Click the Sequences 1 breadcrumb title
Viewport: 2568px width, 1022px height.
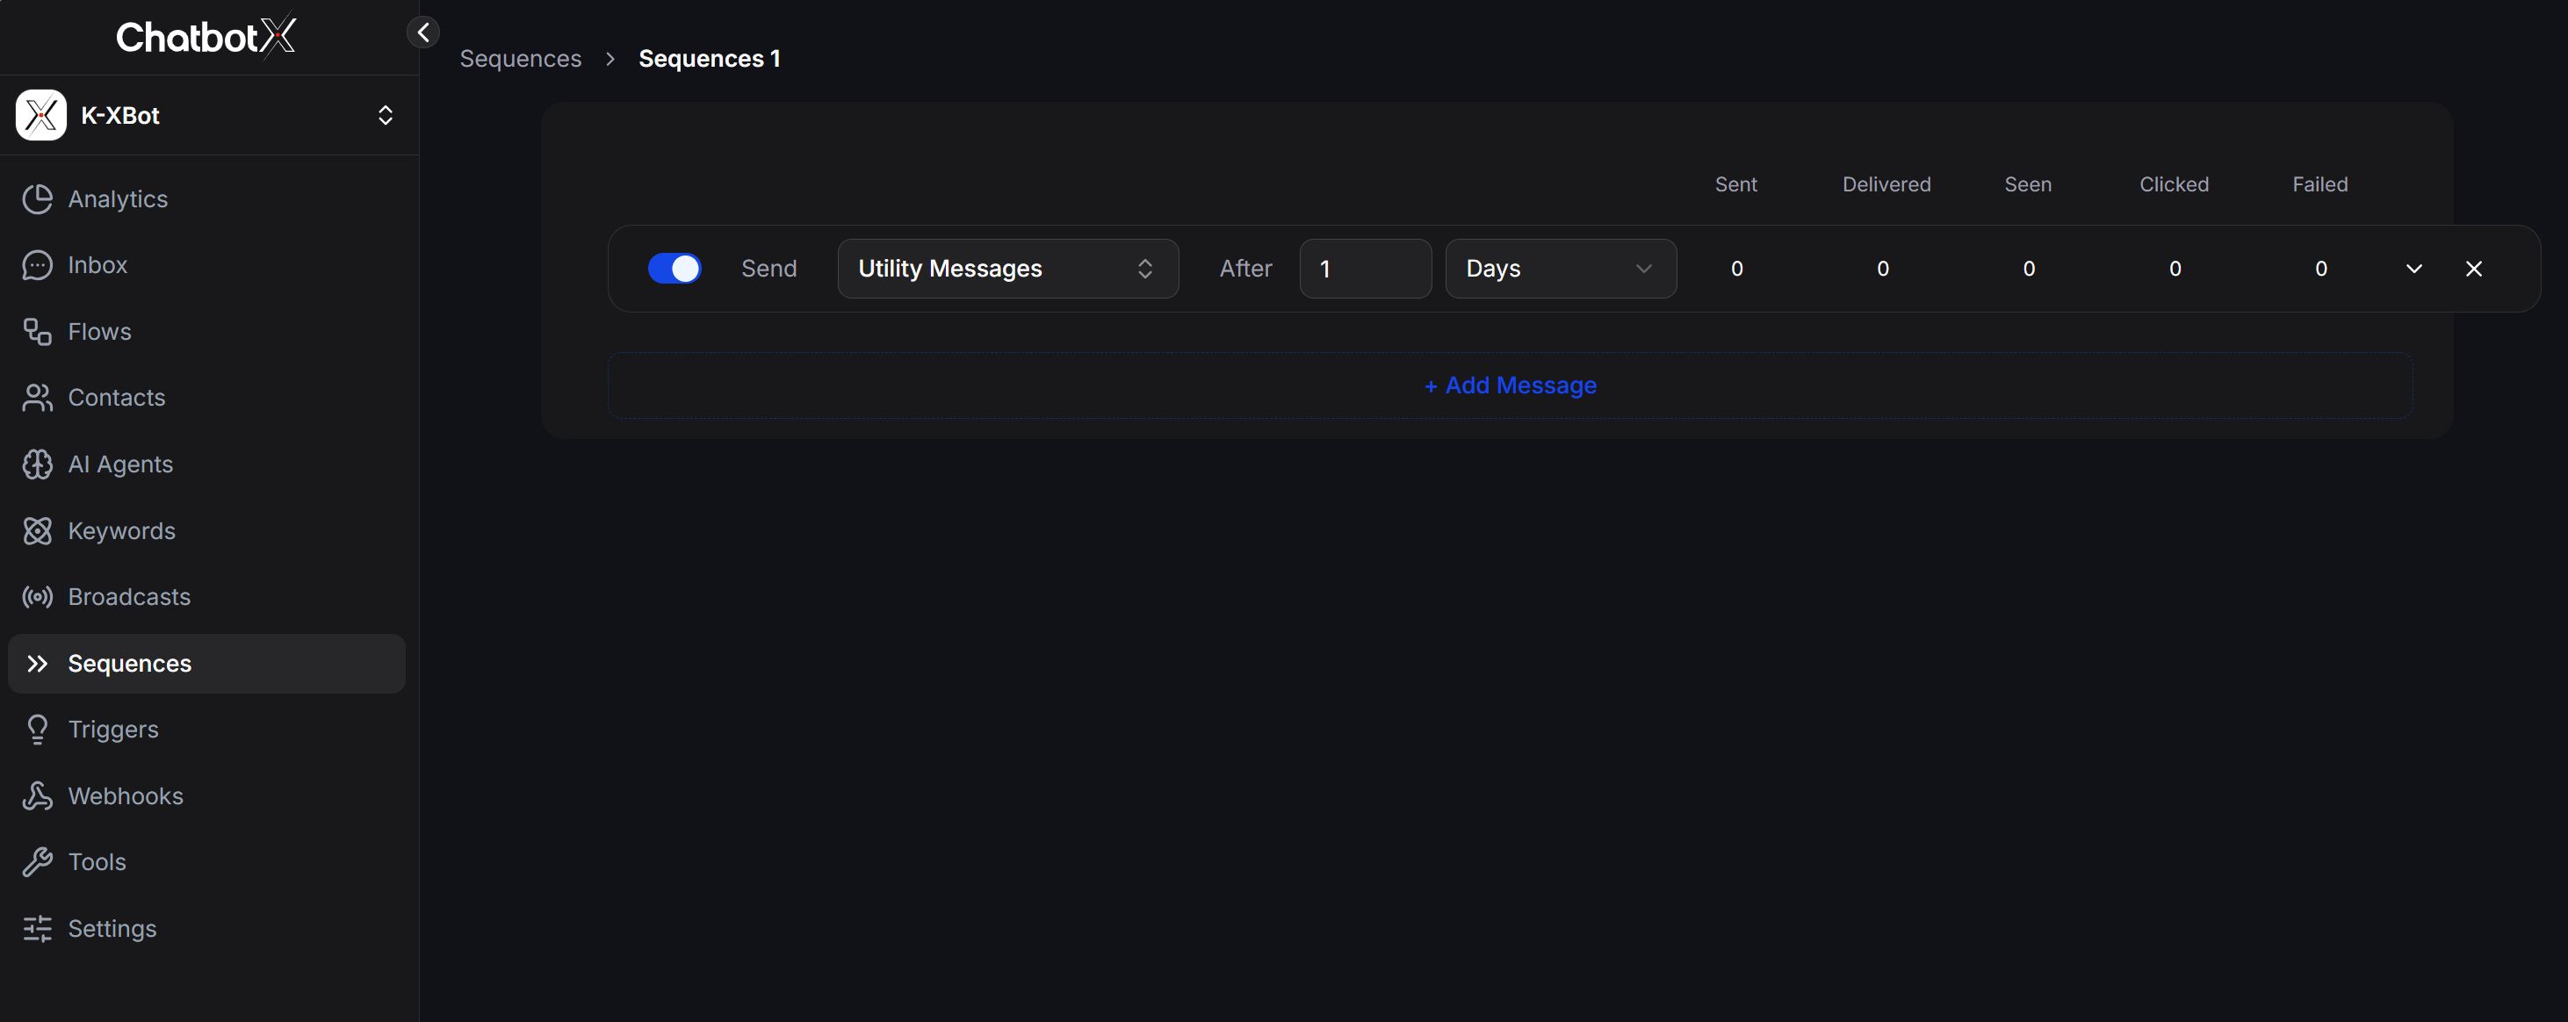tap(710, 59)
